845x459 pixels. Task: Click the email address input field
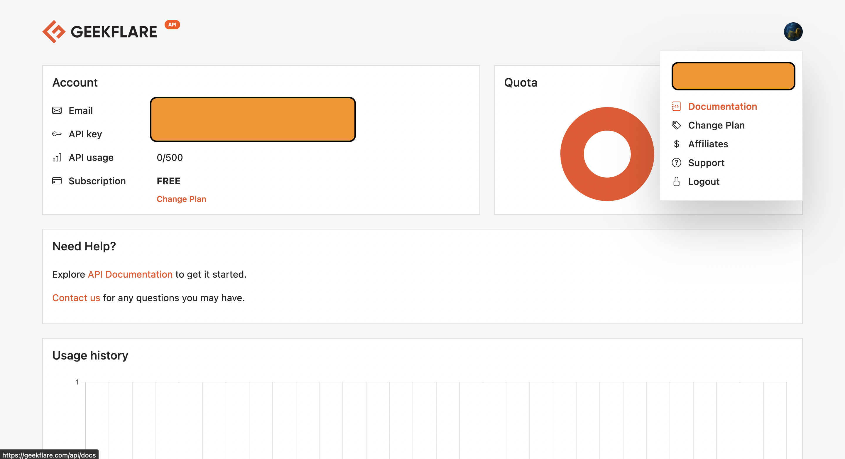pos(253,119)
